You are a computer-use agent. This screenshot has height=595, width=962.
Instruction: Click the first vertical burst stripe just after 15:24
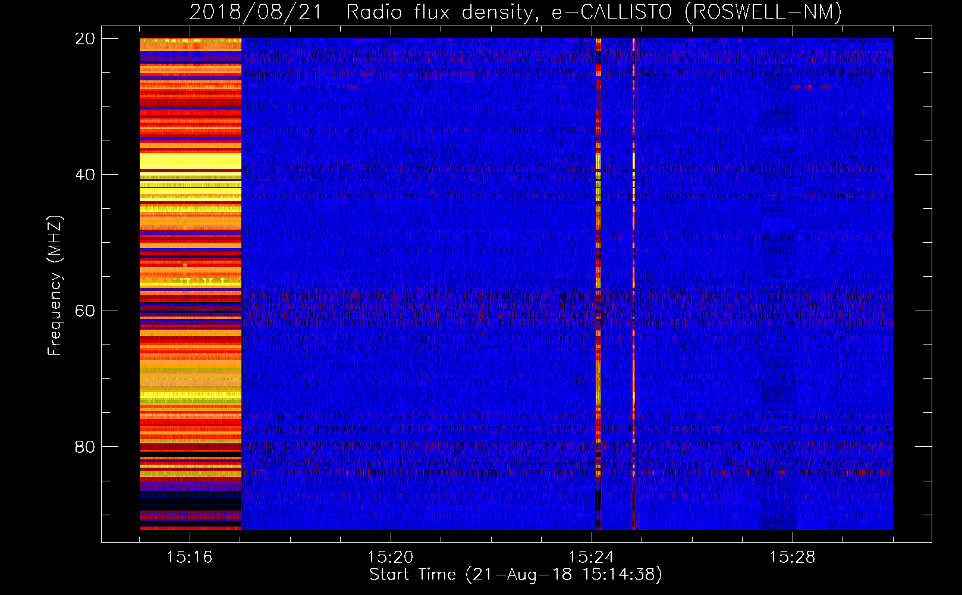pos(598,284)
